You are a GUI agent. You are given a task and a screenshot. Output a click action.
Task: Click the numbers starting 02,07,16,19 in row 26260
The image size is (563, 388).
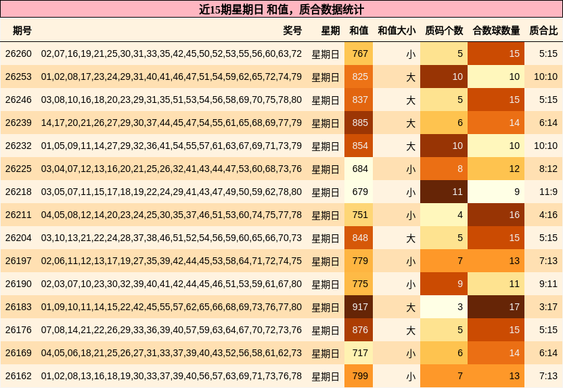pos(171,53)
